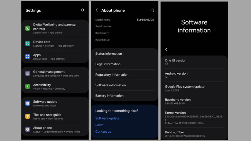Tap the Android version entry

tap(194, 75)
